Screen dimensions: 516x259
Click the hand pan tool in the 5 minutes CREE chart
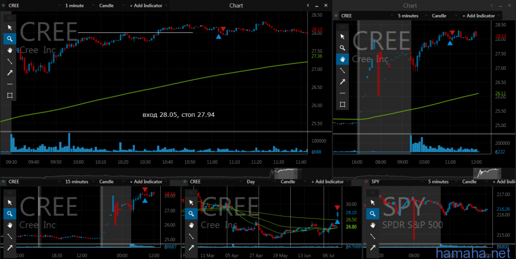pyautogui.click(x=342, y=59)
